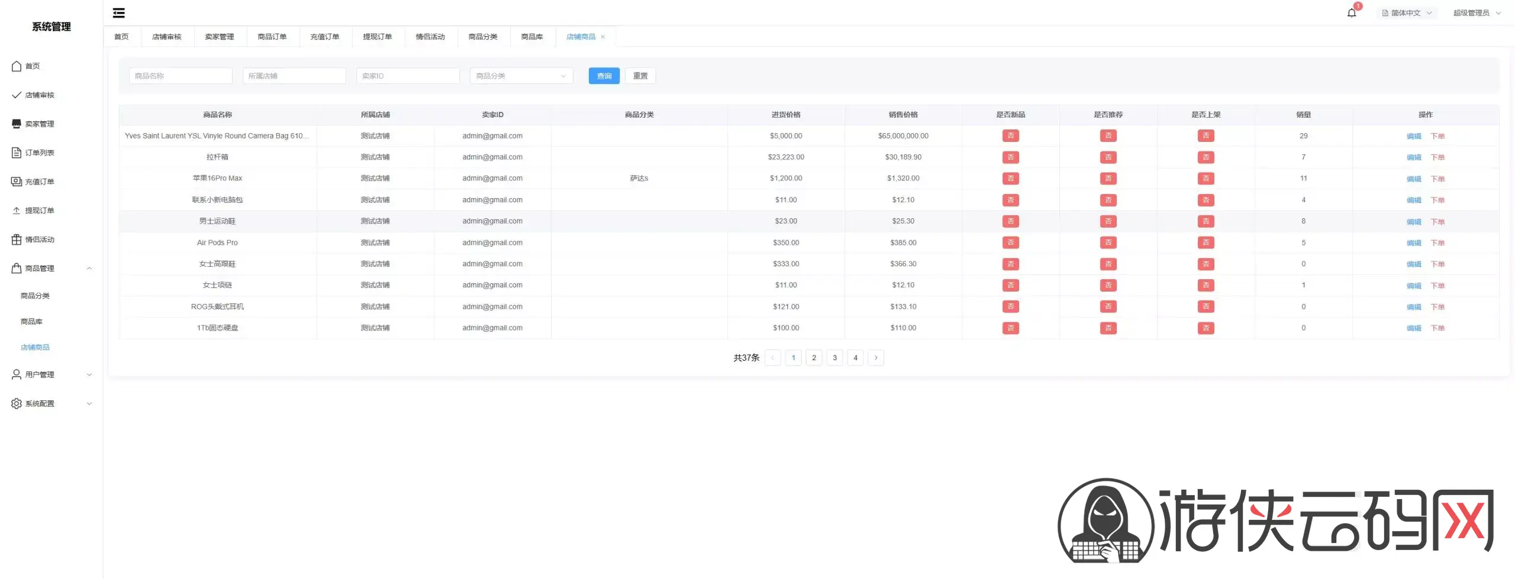Click the 首页 home icon in sidebar

[x=17, y=66]
